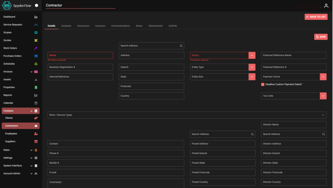Collapse the Contacts sidebar section chevron
The width and height of the screenshot is (333, 188).
click(x=32, y=111)
